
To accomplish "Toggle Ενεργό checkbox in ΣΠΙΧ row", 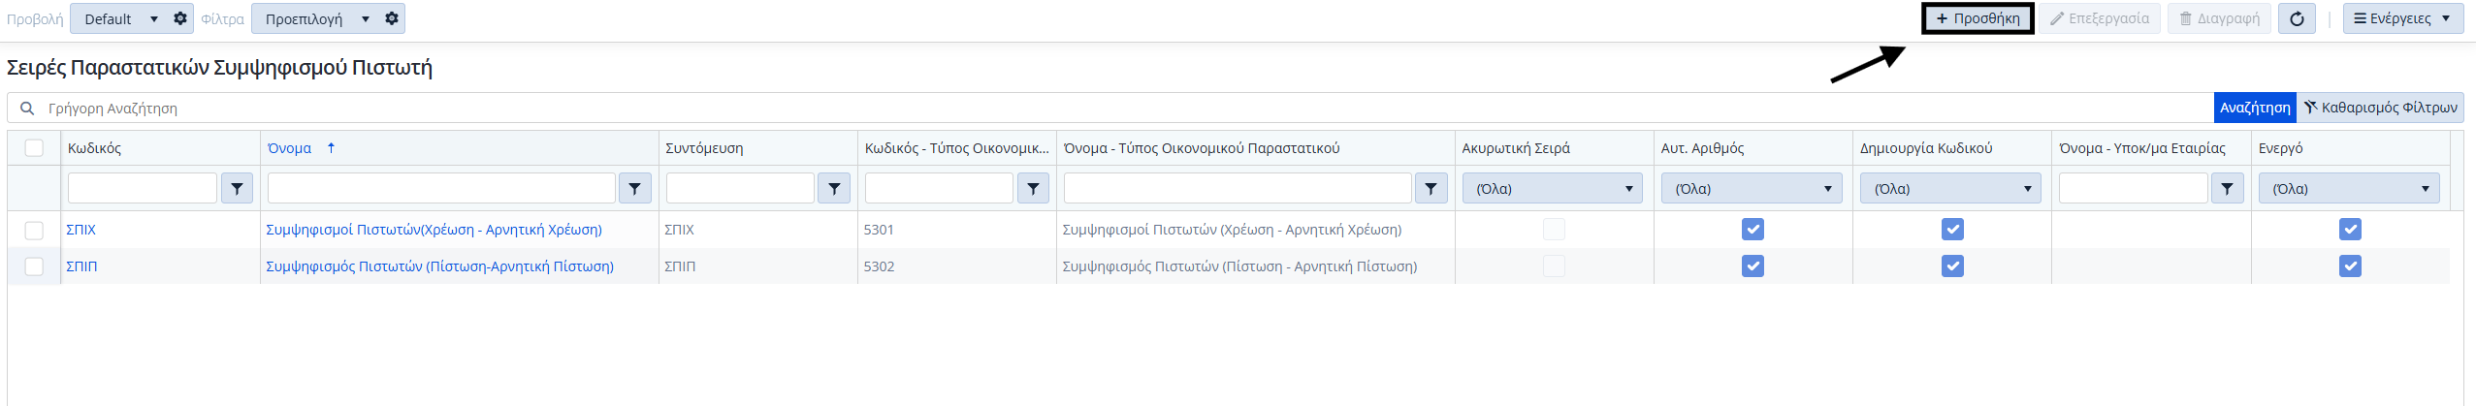I will click(2350, 229).
